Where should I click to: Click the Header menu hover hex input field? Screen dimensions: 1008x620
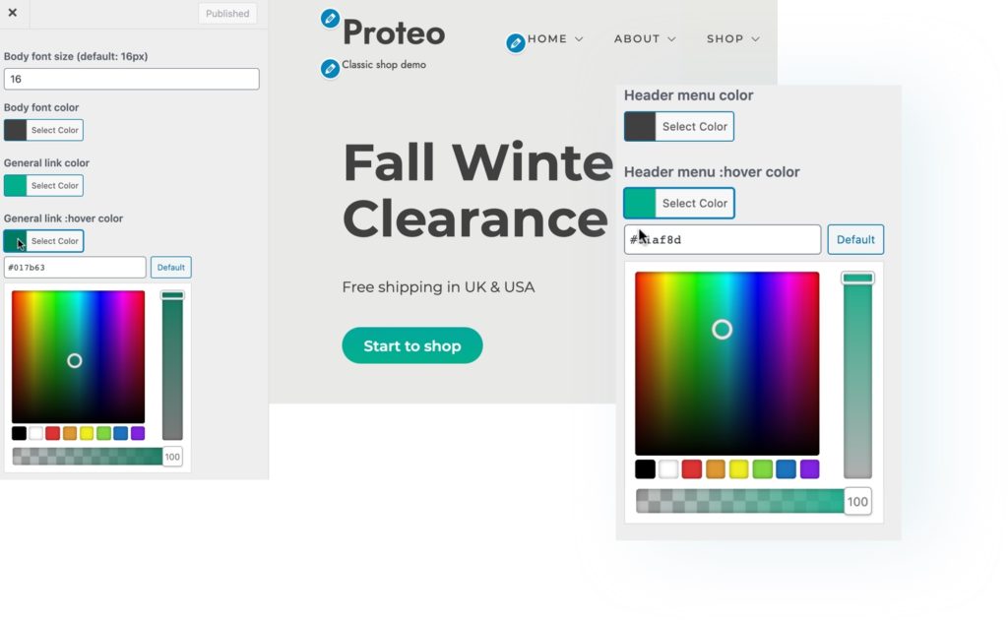click(x=723, y=240)
